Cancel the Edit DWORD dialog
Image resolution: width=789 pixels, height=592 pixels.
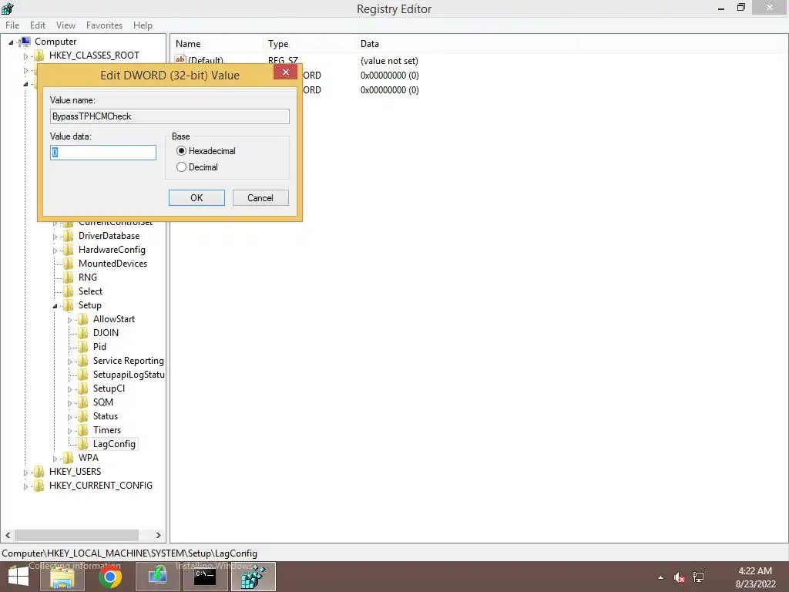[x=260, y=198]
